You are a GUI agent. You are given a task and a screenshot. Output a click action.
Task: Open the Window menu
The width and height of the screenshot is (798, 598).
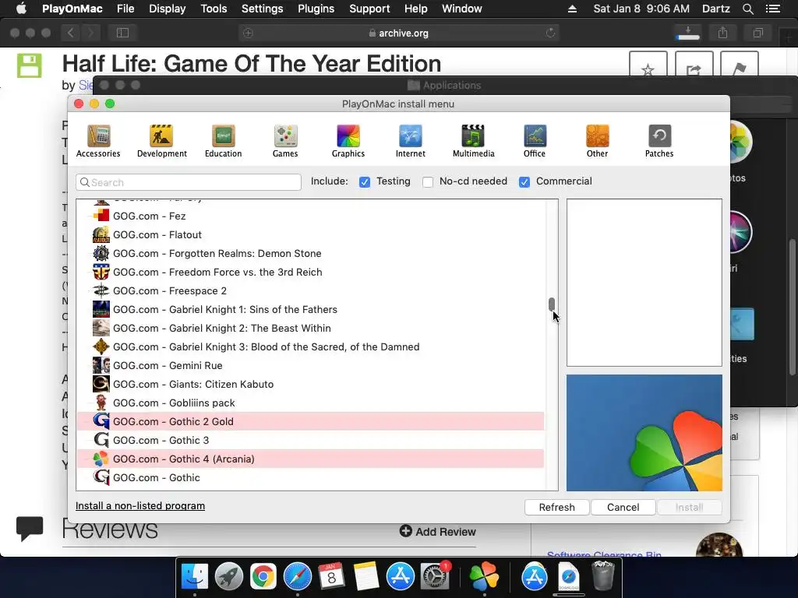pyautogui.click(x=461, y=9)
